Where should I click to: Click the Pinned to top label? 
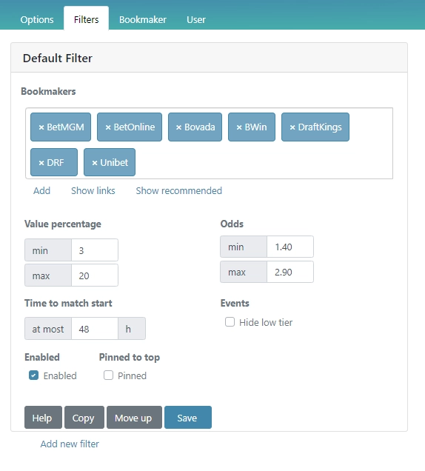point(130,358)
